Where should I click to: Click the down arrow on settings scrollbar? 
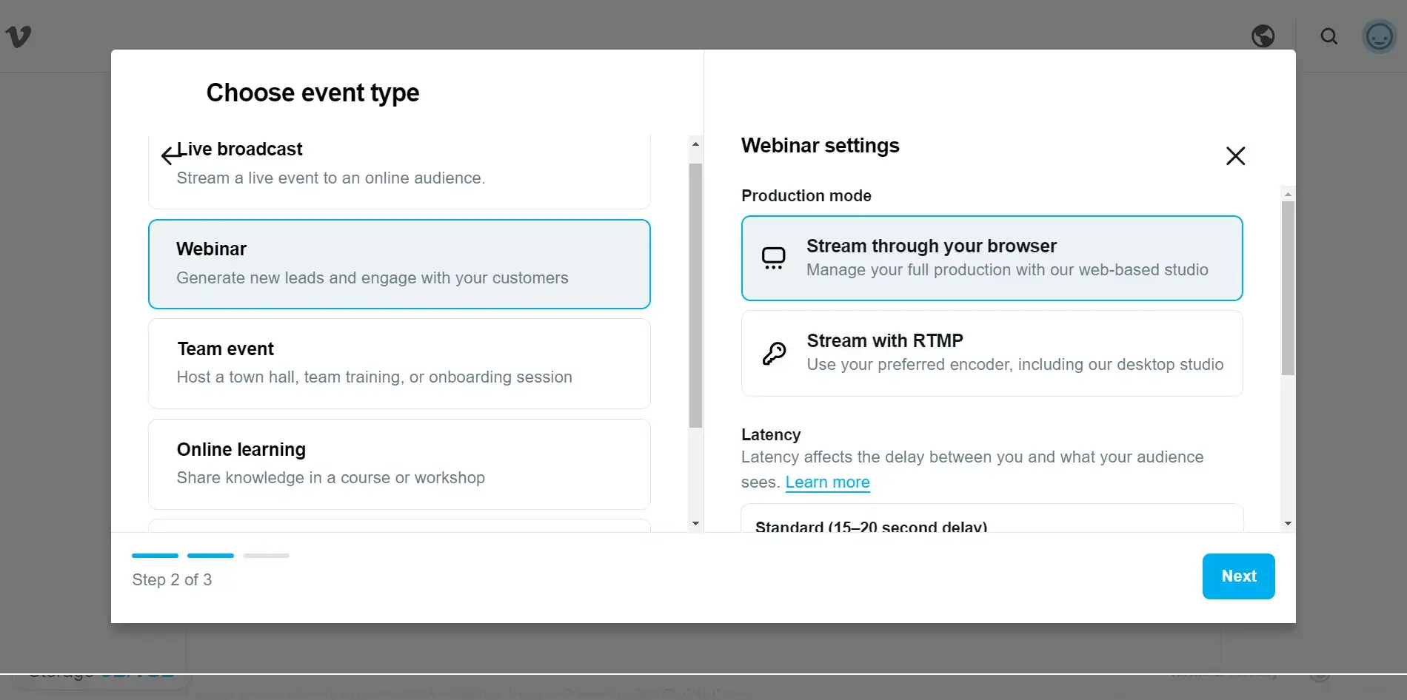(x=1288, y=523)
